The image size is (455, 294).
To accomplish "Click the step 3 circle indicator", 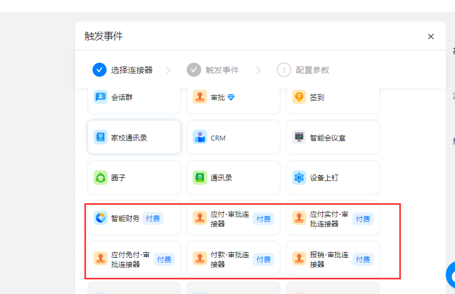I will [x=284, y=70].
